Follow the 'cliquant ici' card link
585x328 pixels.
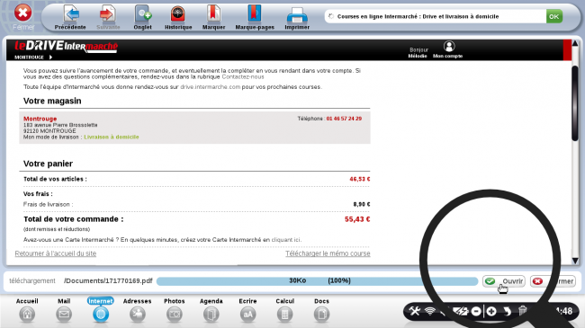(x=285, y=240)
